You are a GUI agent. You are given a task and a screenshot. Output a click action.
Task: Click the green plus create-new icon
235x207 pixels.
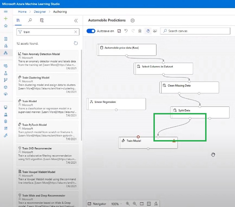pos(6,19)
